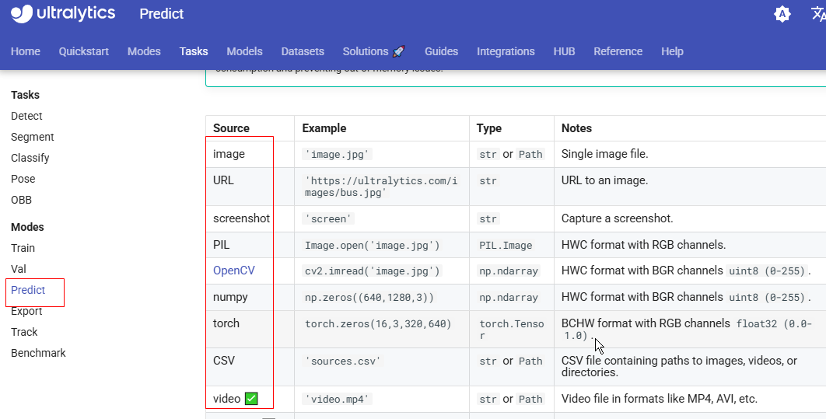Go to the Quickstart tab
826x419 pixels.
(84, 51)
